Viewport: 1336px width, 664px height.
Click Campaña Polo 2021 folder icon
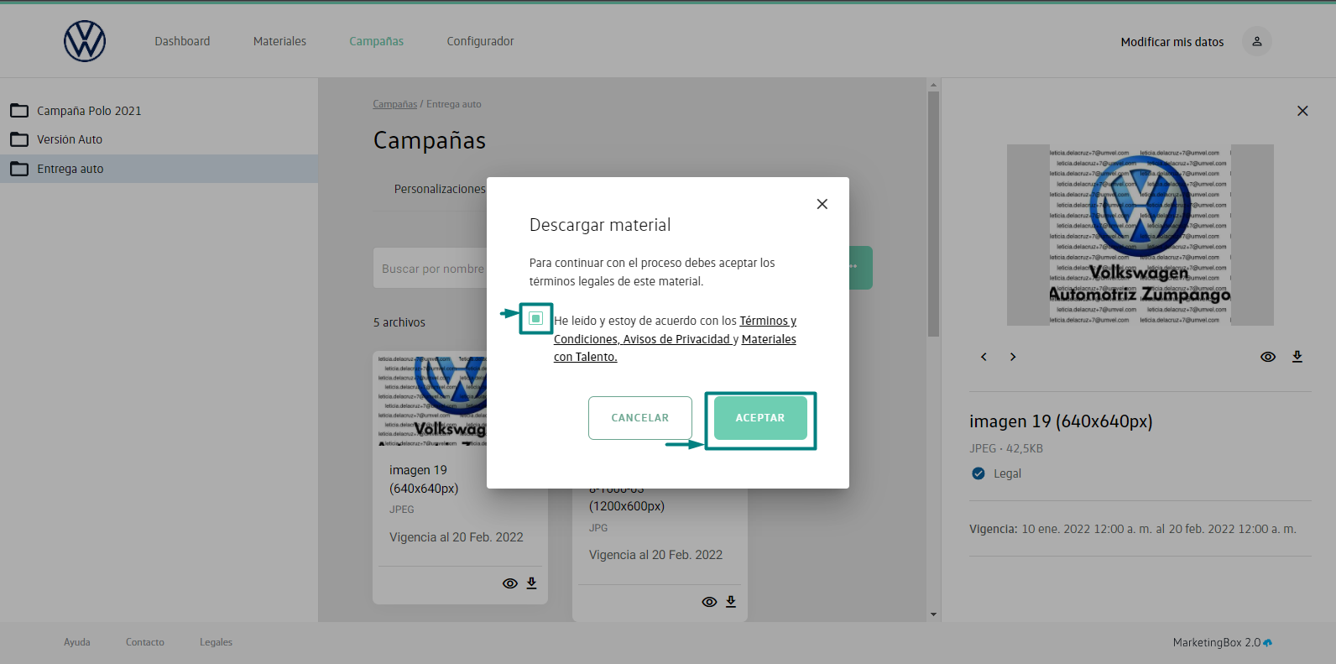tap(19, 111)
